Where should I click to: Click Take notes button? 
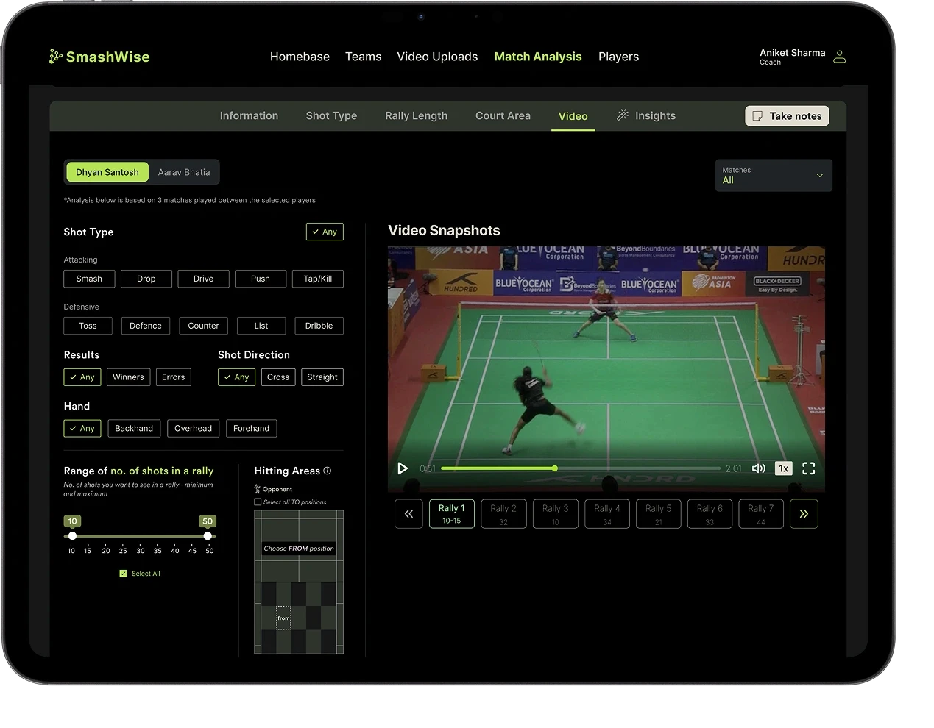coord(787,116)
